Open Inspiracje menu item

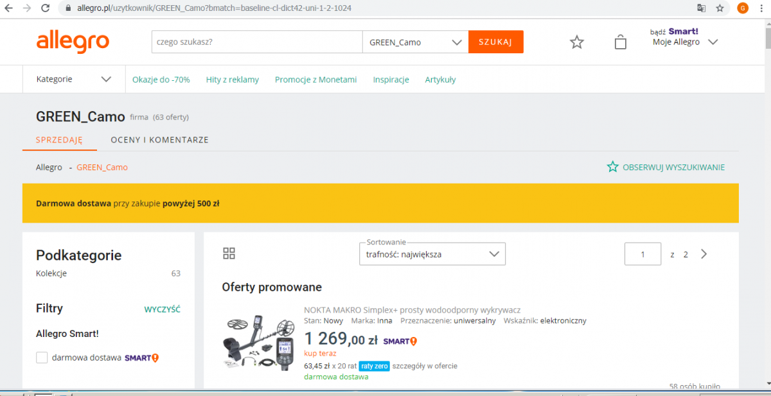(391, 80)
